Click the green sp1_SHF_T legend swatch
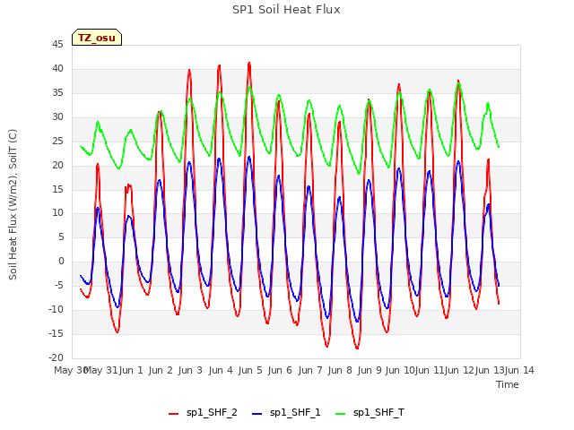574x430 pixels. pyautogui.click(x=341, y=414)
